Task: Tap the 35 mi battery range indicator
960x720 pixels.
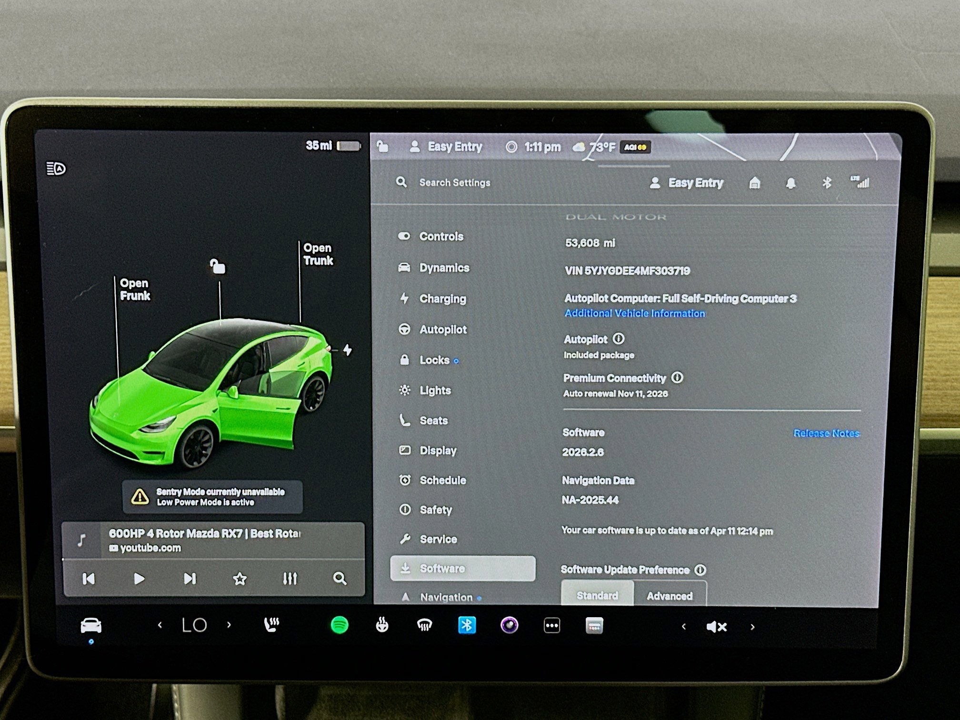Action: (333, 145)
